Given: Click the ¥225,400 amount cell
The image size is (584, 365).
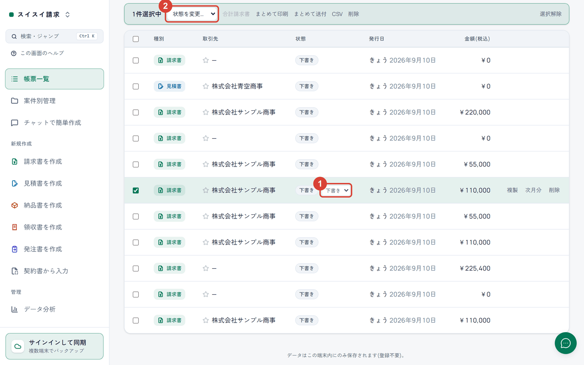Looking at the screenshot, I should pos(475,268).
